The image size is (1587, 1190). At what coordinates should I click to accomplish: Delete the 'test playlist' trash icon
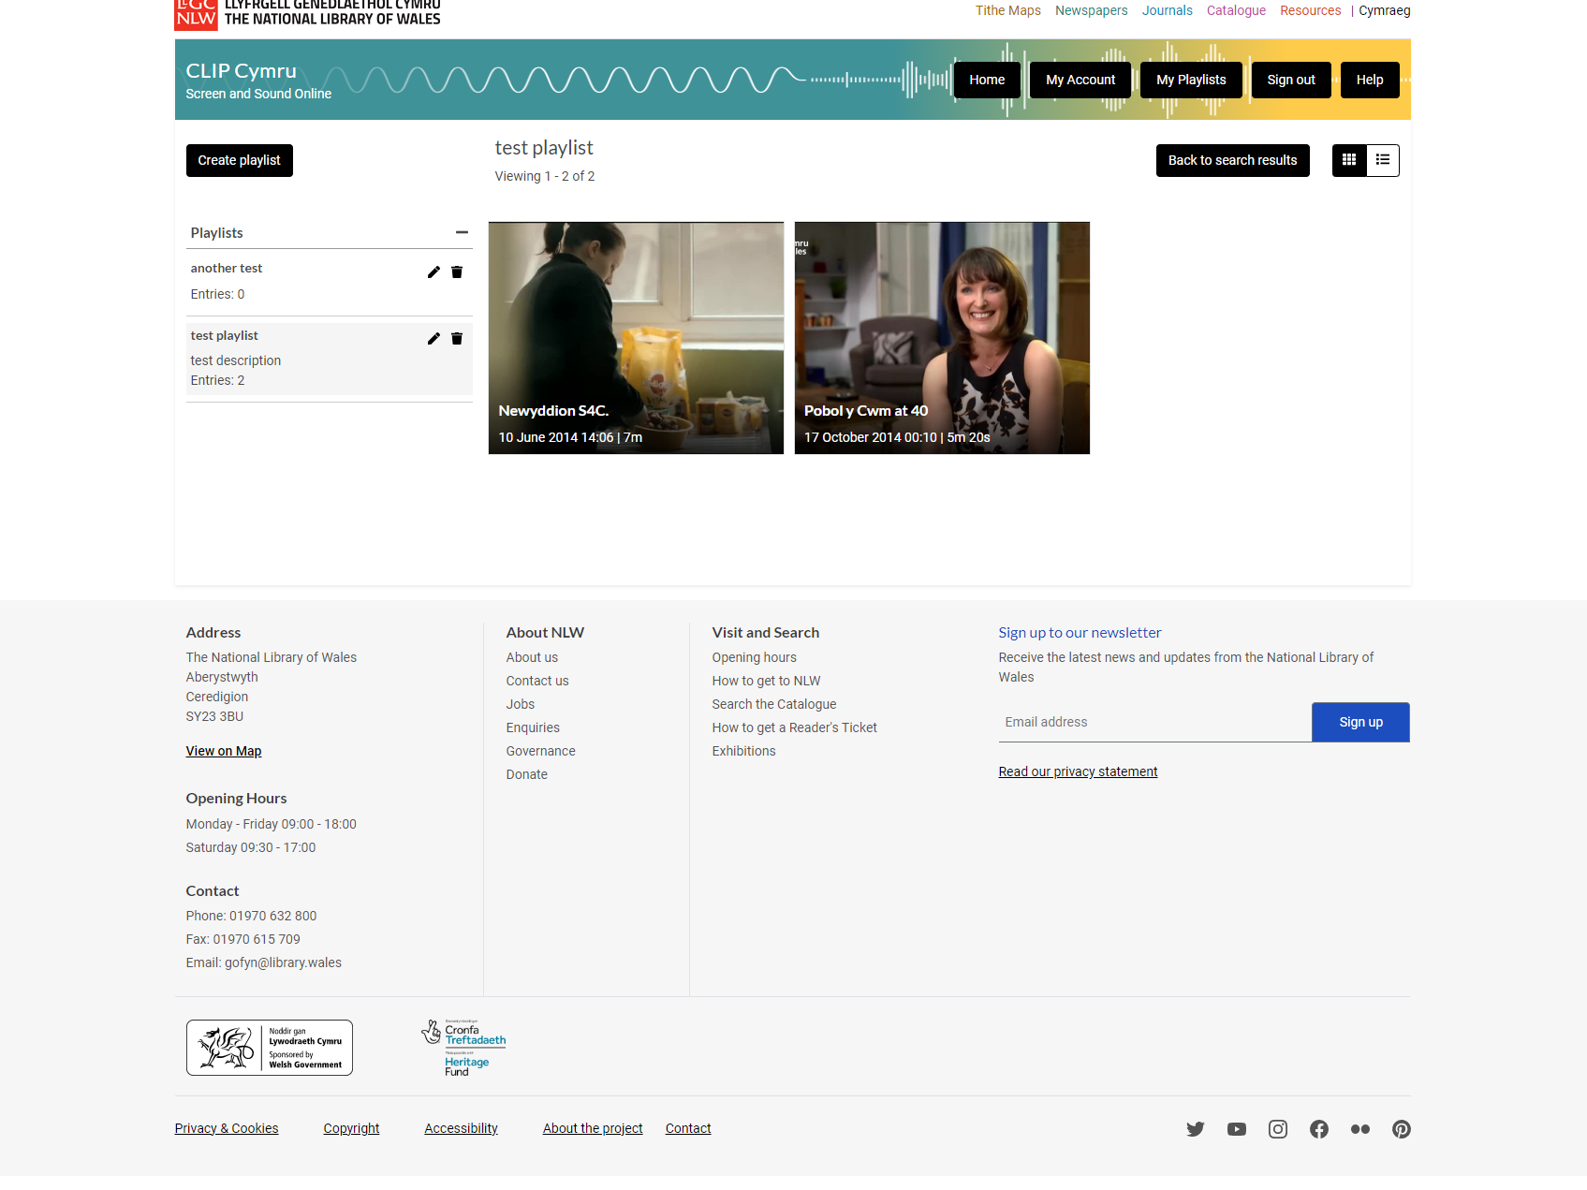click(x=457, y=339)
